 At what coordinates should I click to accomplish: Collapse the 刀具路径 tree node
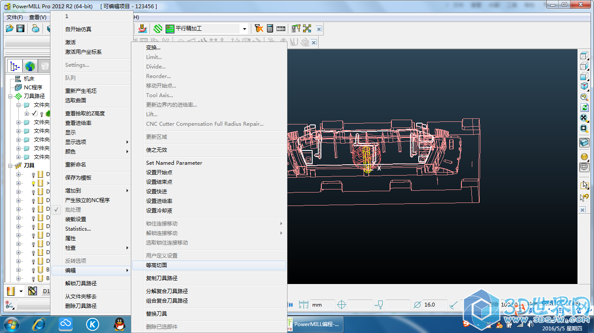tap(10, 96)
